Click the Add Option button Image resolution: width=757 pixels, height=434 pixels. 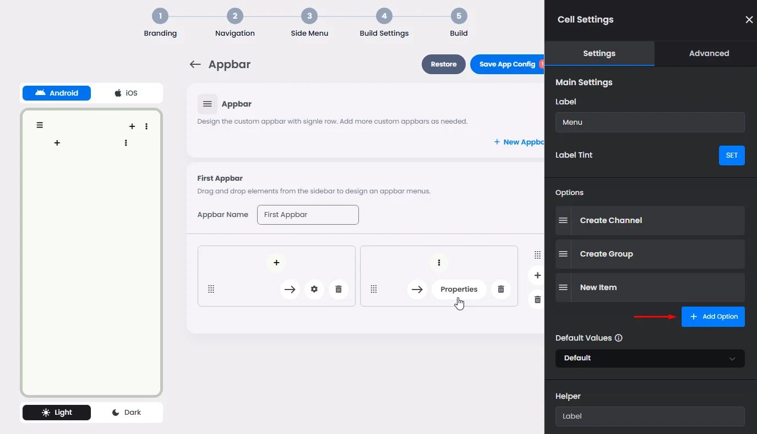click(x=713, y=317)
